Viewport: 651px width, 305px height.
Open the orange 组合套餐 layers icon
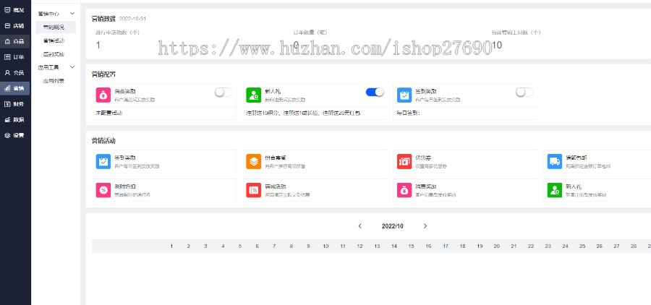click(253, 161)
